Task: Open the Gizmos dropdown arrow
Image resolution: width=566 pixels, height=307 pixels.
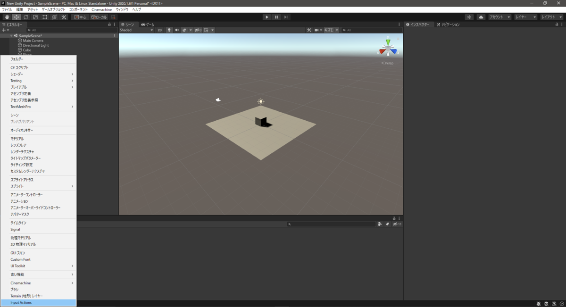Action: click(x=337, y=30)
